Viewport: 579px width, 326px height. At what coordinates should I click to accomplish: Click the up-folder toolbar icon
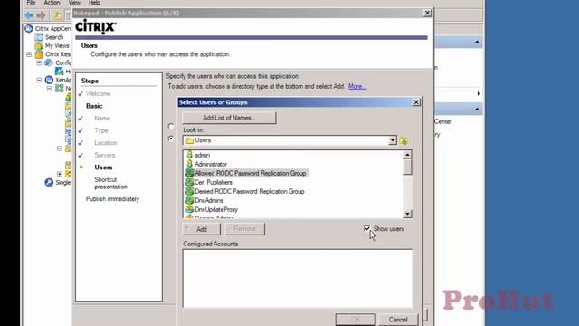(58, 15)
